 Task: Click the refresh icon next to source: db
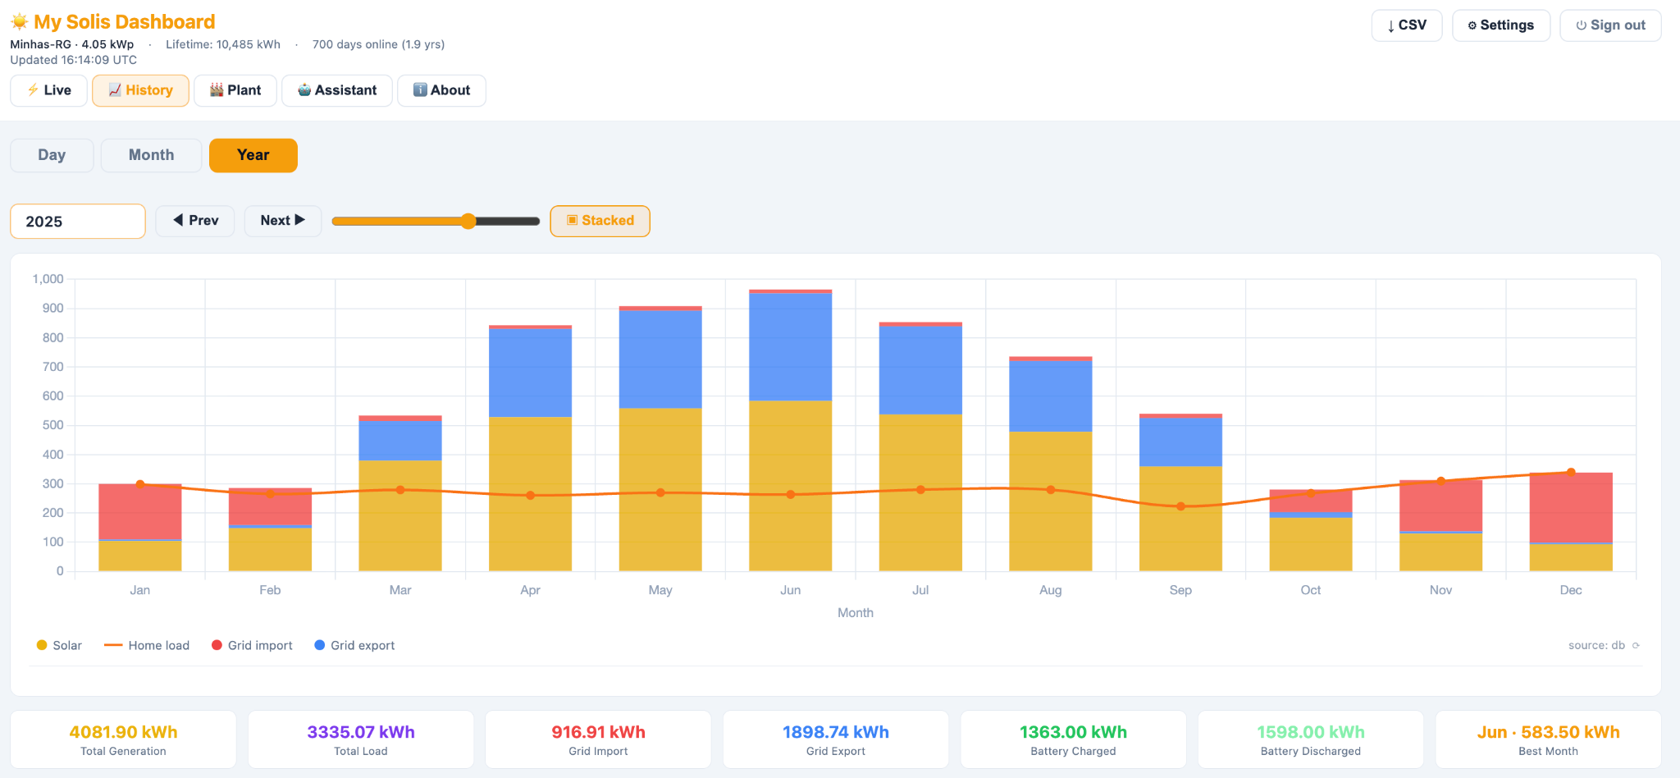click(1636, 646)
